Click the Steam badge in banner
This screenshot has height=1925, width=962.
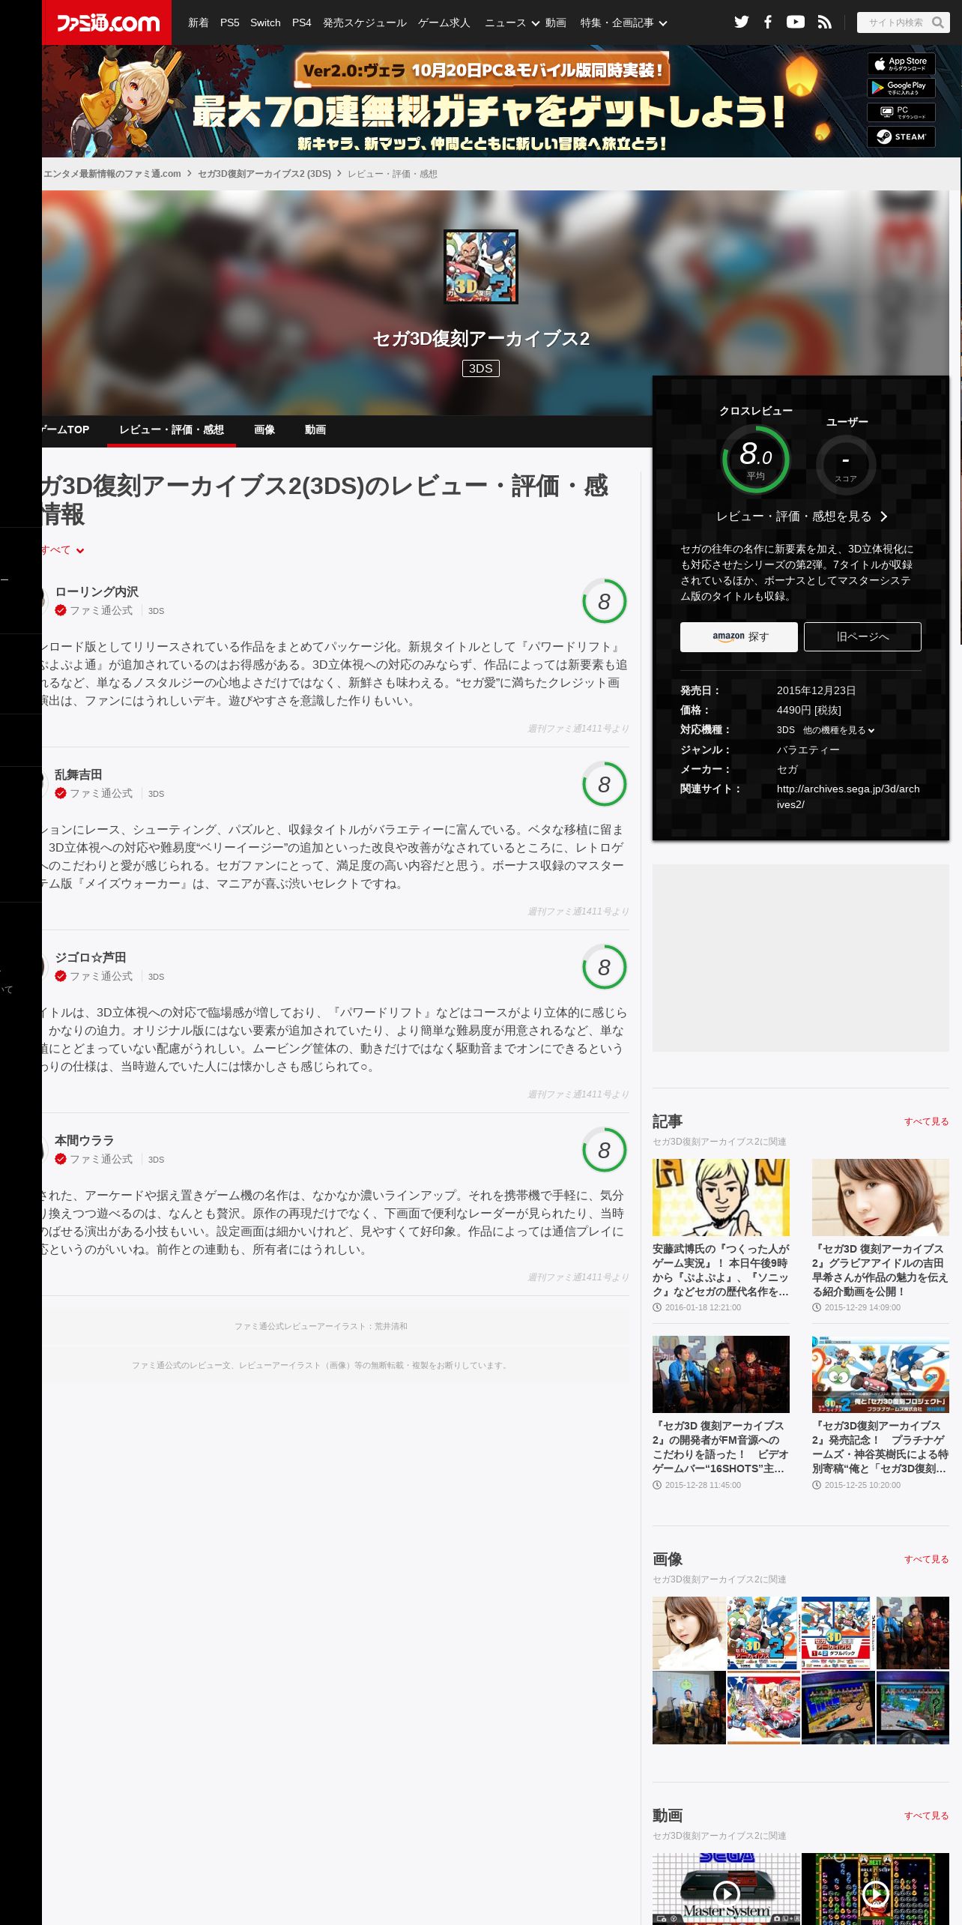pos(901,136)
